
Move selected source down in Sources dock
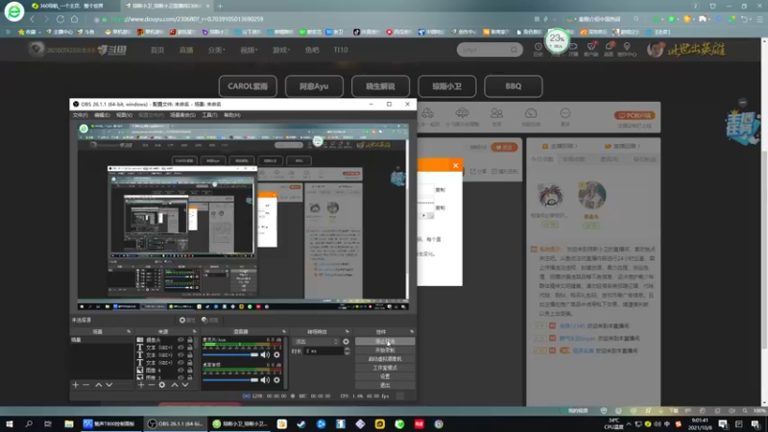pyautogui.click(x=185, y=385)
